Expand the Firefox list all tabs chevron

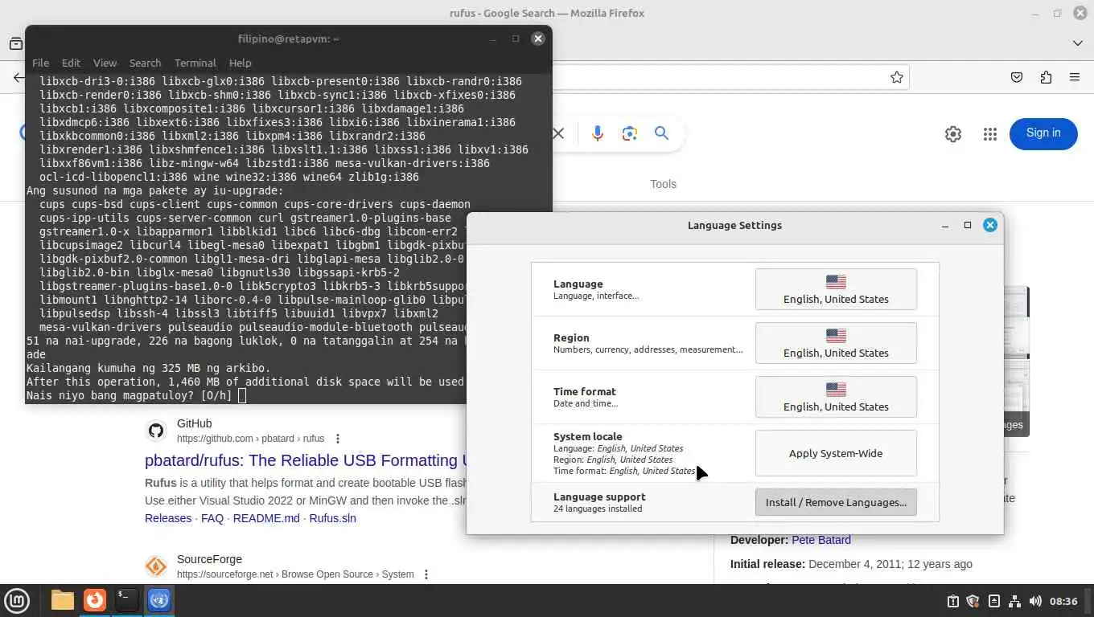coord(1078,43)
